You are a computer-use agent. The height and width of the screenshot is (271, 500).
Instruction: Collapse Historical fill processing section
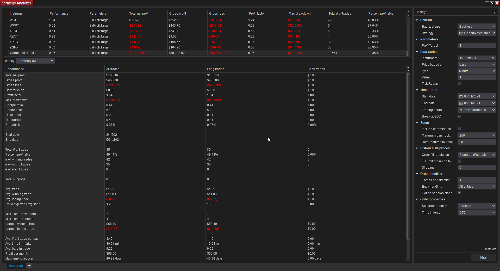click(417, 148)
